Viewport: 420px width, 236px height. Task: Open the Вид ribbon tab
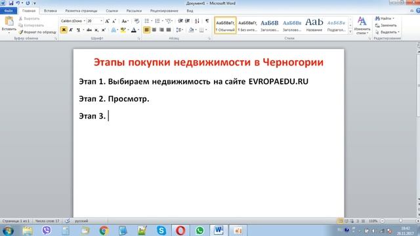point(190,10)
